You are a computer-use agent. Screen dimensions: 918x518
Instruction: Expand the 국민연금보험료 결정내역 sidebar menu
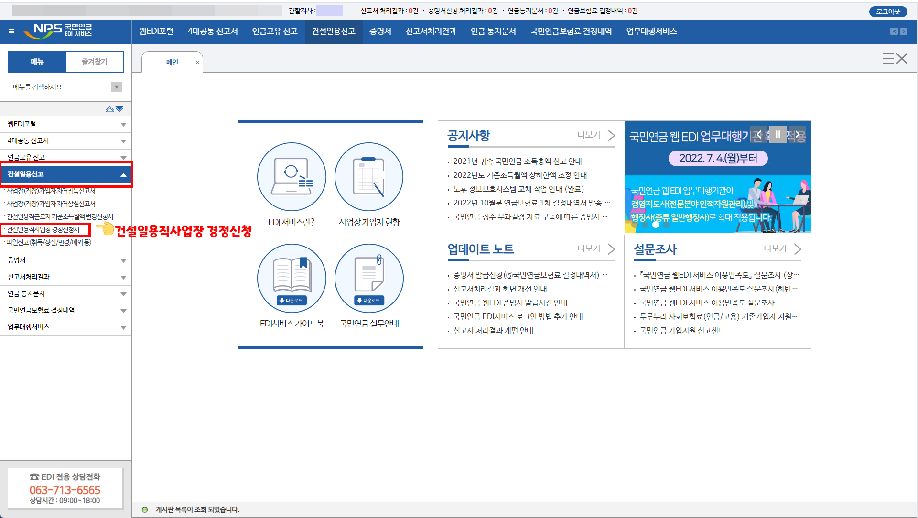coord(66,311)
